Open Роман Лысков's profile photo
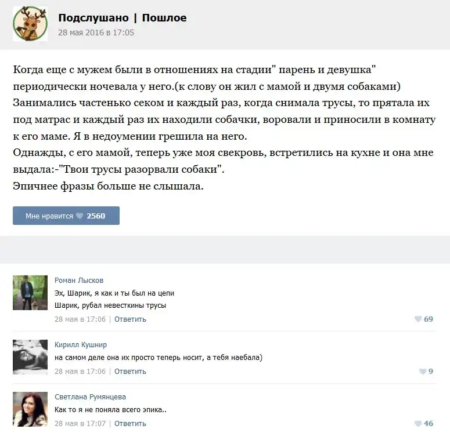This screenshot has width=450, height=433. coord(30,293)
